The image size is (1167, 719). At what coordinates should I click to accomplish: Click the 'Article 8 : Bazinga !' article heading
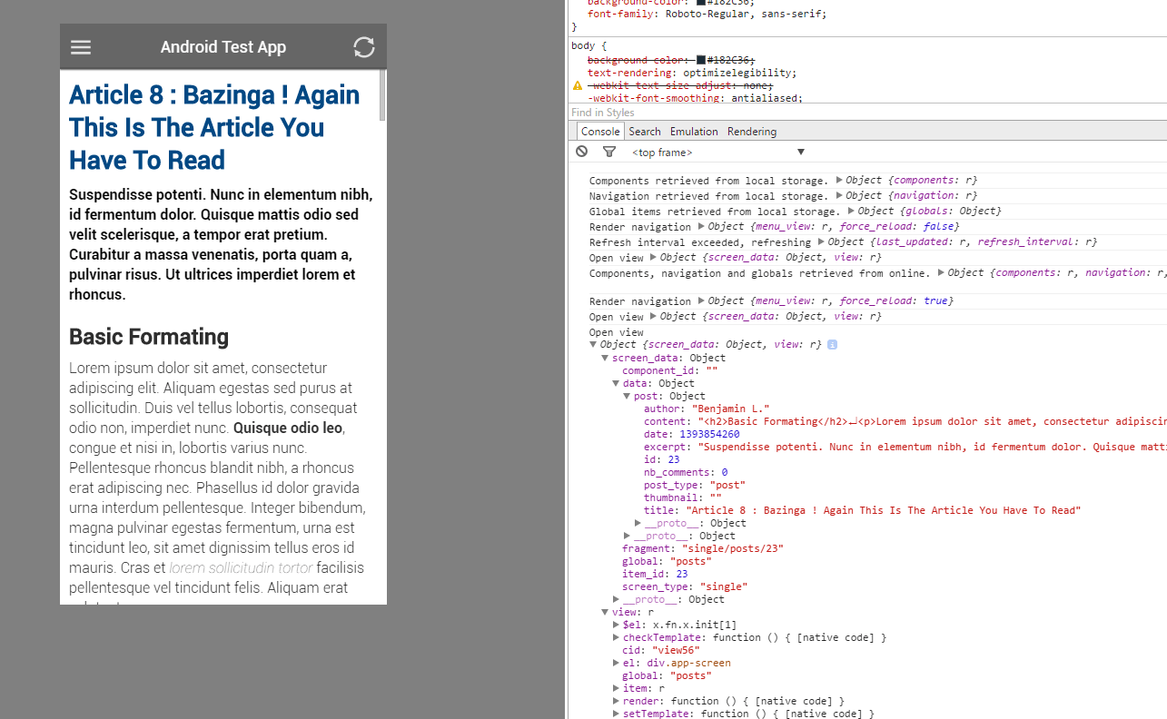point(214,128)
